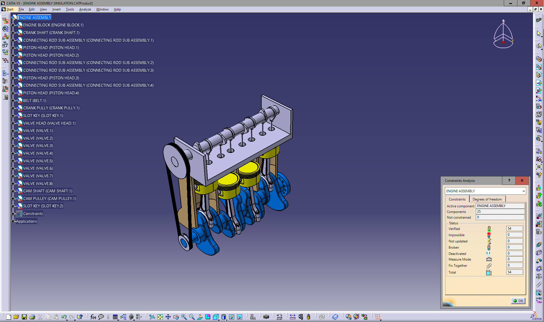Switch to Degrees of freedom tab
This screenshot has width=544, height=322.
[x=487, y=199]
